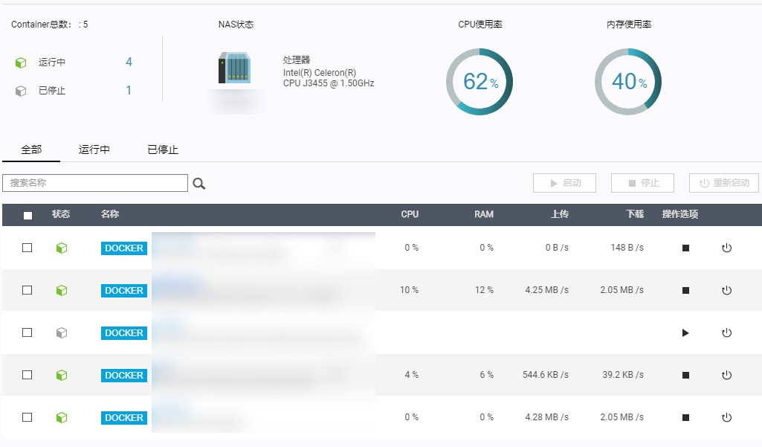Restart the container uploading at 4.28 MB/s
762x447 pixels.
pos(727,418)
